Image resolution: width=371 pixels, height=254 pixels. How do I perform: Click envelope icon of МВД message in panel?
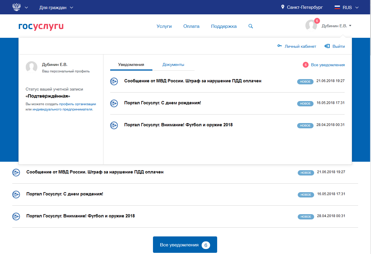[x=114, y=81]
